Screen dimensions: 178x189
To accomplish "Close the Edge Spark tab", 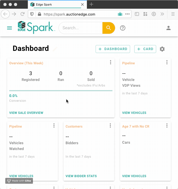I will (82, 4).
